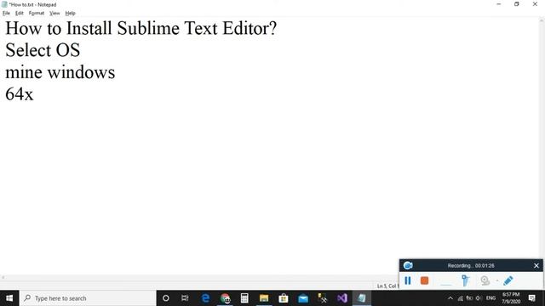The height and width of the screenshot is (306, 545).
Task: Open the volume control tray icon
Action: pos(479,298)
